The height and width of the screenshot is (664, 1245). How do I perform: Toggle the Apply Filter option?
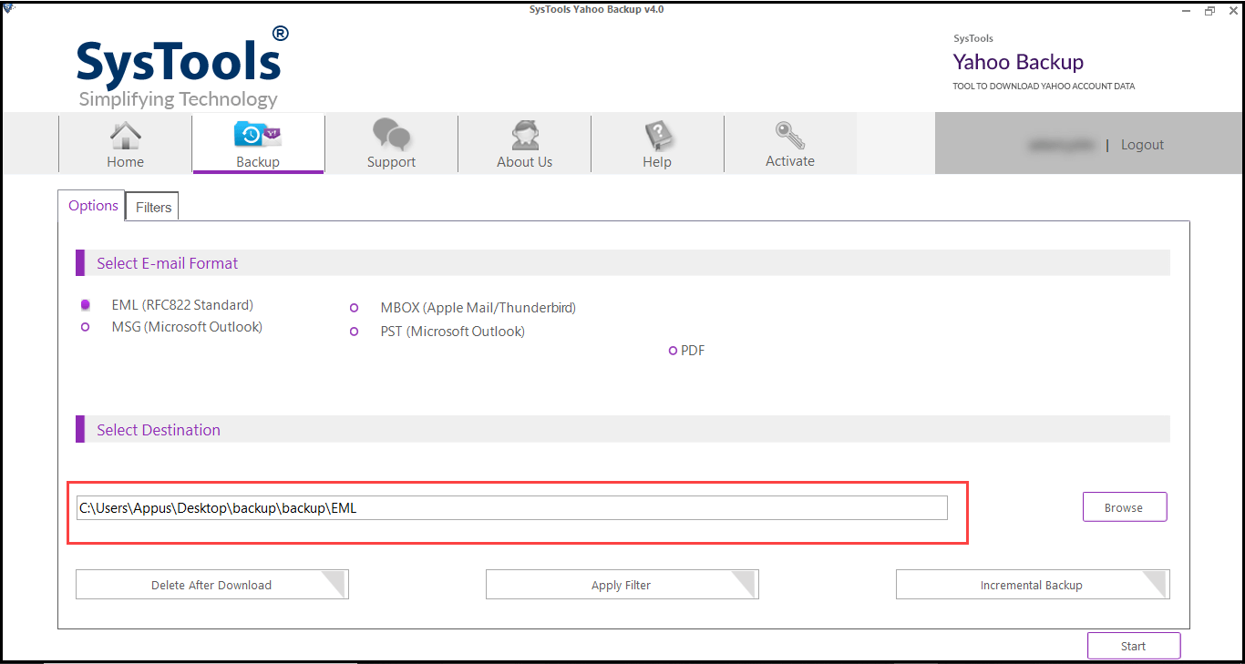622,585
